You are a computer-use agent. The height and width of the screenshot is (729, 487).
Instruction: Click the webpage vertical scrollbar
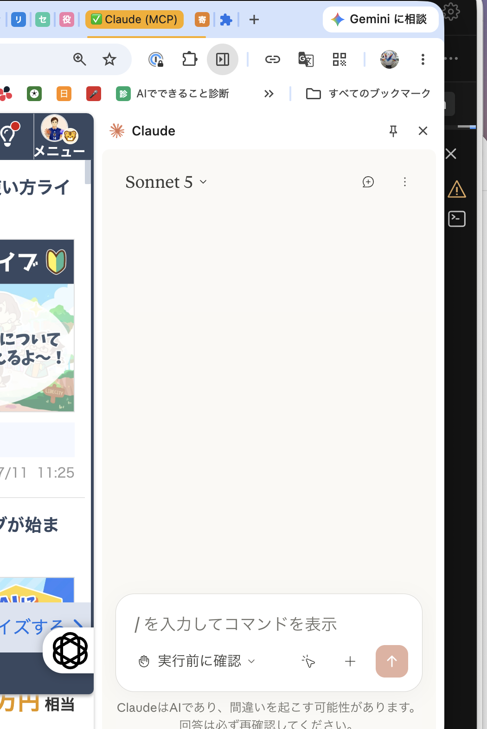(88, 172)
